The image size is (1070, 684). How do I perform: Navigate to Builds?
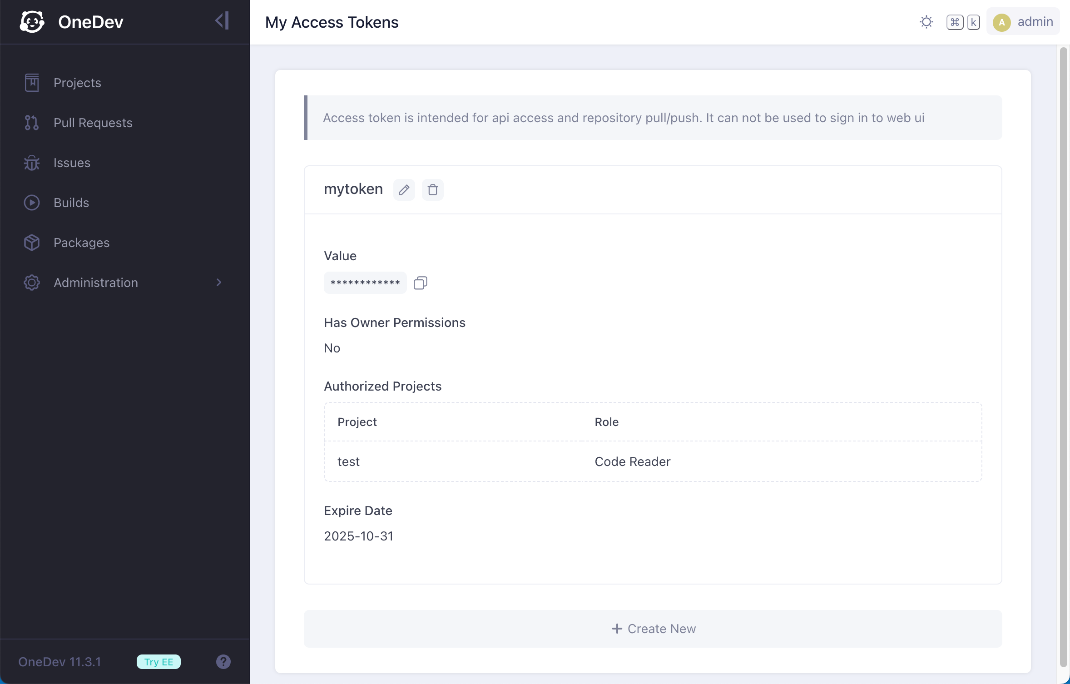71,203
